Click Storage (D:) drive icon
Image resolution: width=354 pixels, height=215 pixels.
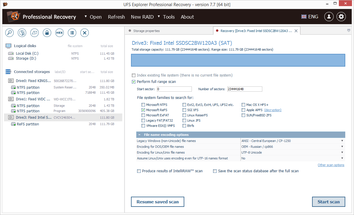(11, 58)
